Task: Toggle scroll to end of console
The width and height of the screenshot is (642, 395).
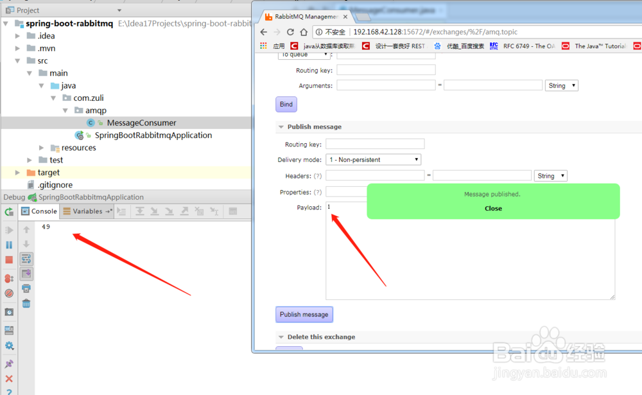Action: pyautogui.click(x=26, y=274)
